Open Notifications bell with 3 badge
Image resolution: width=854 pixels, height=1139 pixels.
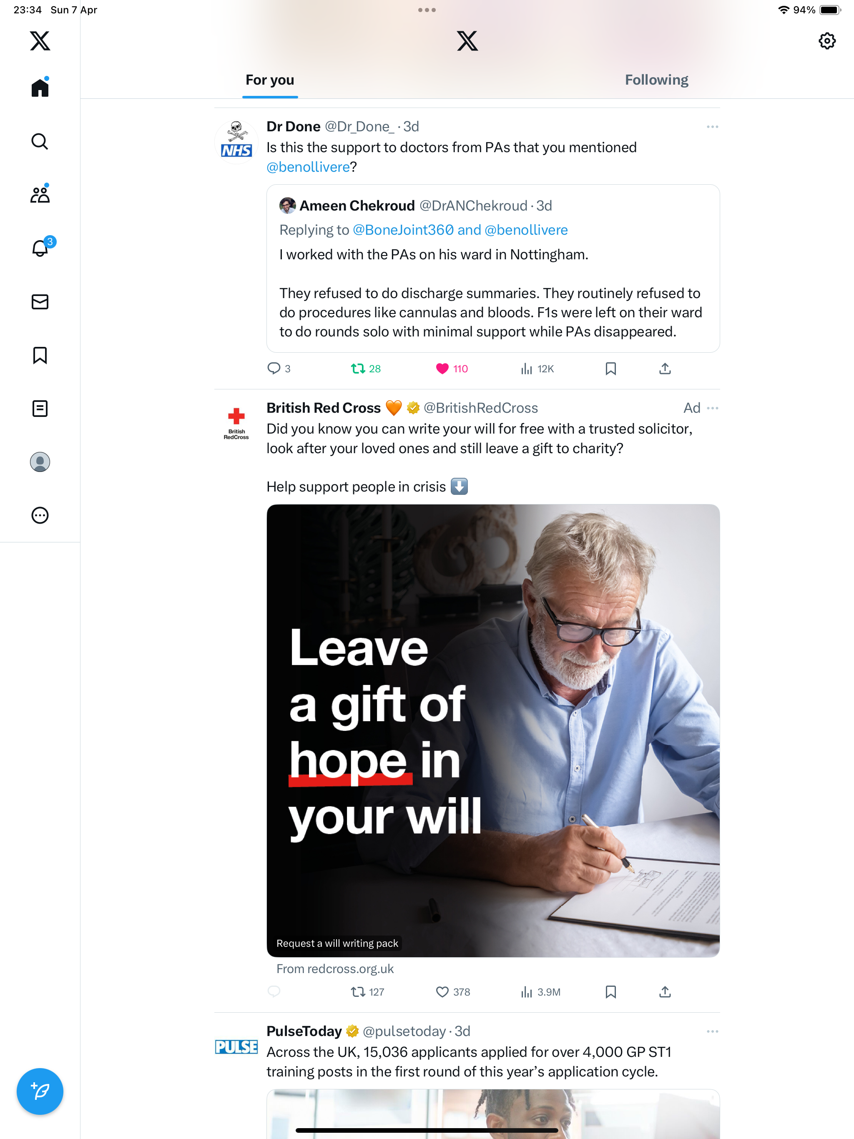click(40, 248)
